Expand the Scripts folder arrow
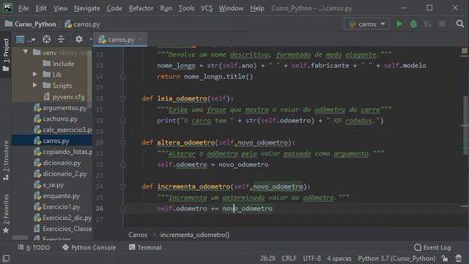 click(x=35, y=85)
